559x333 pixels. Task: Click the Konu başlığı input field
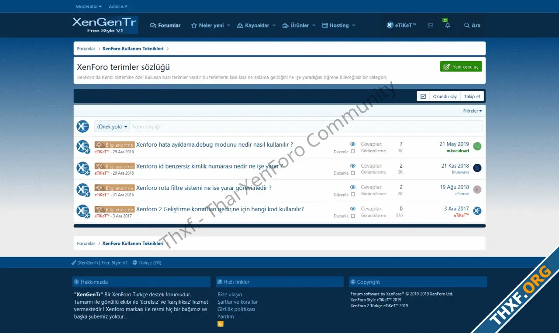pyautogui.click(x=306, y=127)
